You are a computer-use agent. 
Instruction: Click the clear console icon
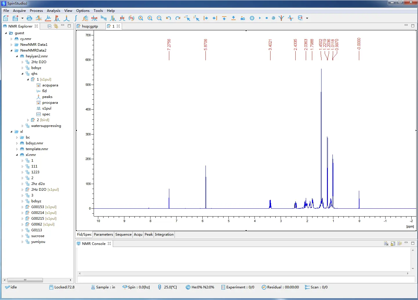point(386,243)
